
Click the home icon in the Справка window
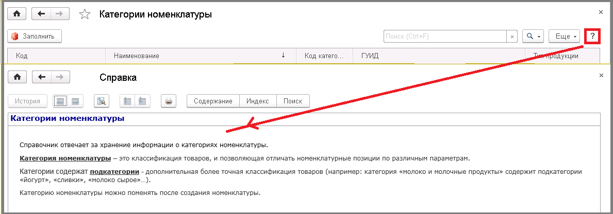17,77
